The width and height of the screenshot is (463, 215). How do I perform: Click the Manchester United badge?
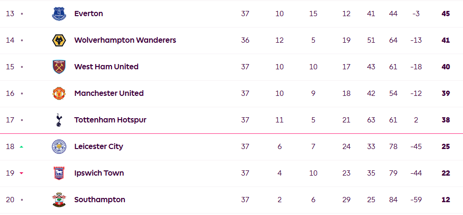(x=59, y=93)
